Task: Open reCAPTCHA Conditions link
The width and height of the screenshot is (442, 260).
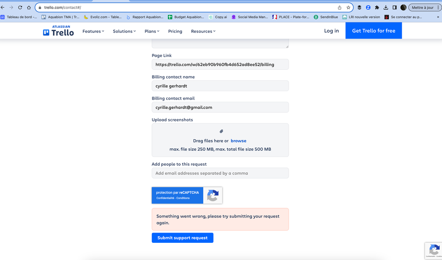Action: 183,198
